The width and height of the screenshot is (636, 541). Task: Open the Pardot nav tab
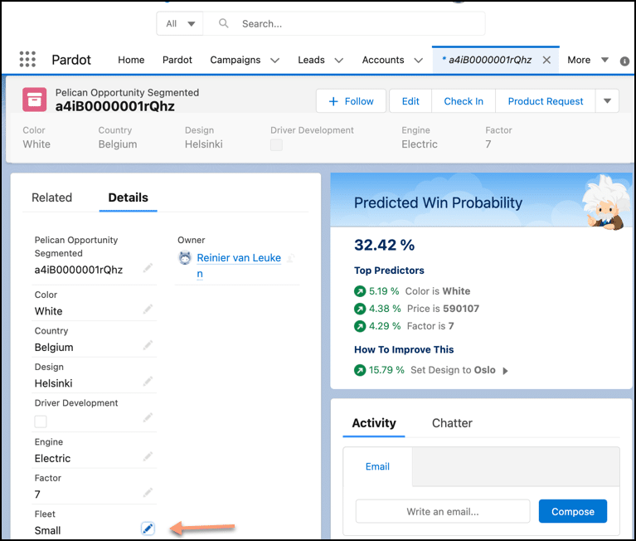pyautogui.click(x=177, y=60)
